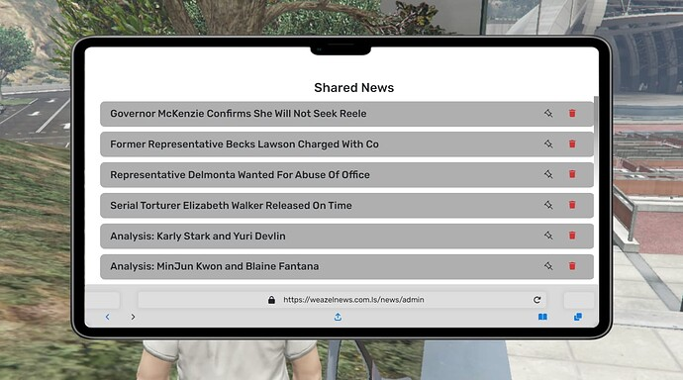Image resolution: width=683 pixels, height=380 pixels.
Task: Reload the weazelnews admin page
Action: (537, 300)
